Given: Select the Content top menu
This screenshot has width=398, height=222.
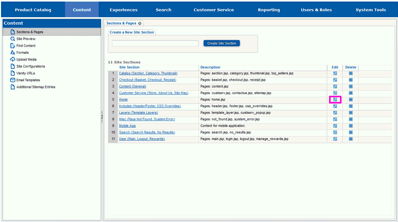Looking at the screenshot, I should click(x=82, y=10).
